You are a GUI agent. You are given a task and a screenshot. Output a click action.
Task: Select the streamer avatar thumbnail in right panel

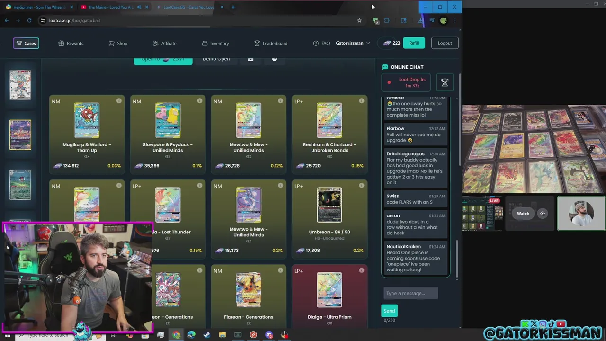point(581,214)
